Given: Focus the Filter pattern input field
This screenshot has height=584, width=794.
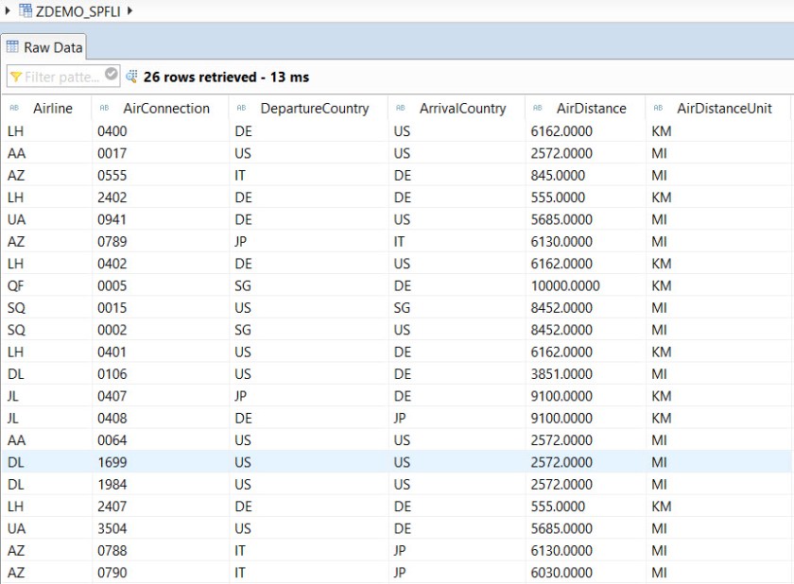Looking at the screenshot, I should pyautogui.click(x=60, y=77).
